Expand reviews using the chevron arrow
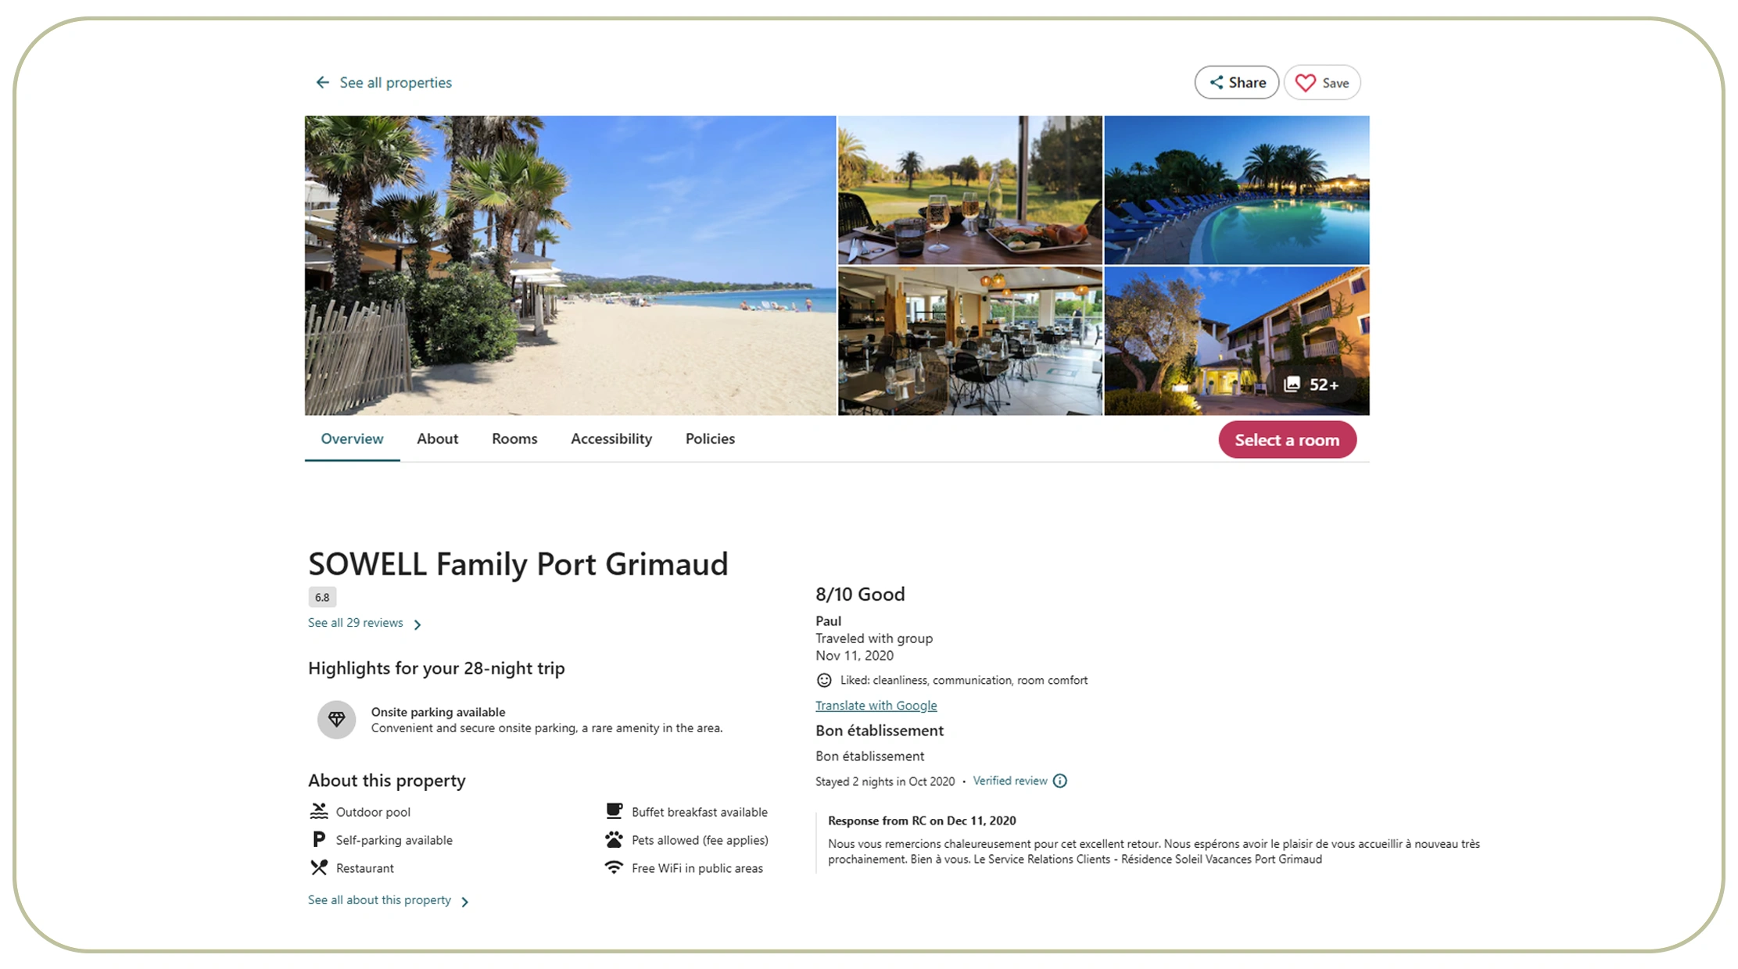The width and height of the screenshot is (1738, 969). click(417, 624)
